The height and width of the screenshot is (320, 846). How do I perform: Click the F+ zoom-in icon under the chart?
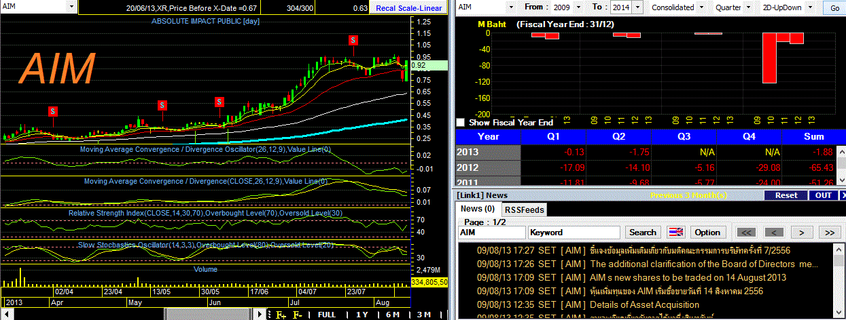tap(281, 315)
